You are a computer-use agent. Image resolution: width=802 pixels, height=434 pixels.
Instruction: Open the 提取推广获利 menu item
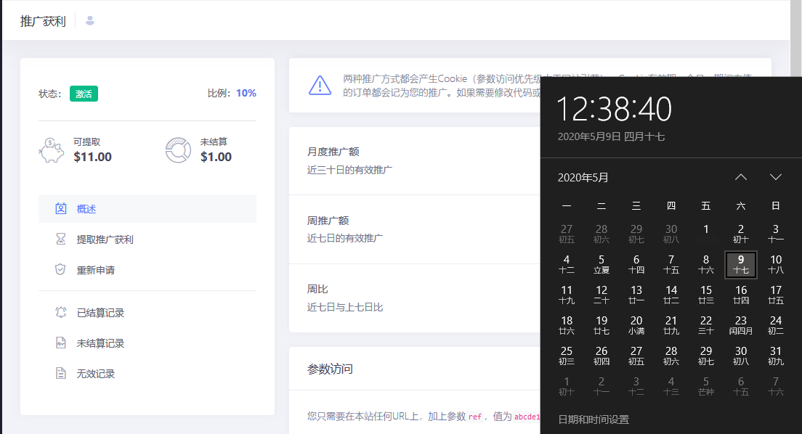[105, 239]
